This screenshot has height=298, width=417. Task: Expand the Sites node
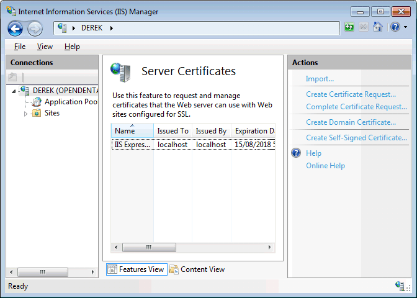pos(25,114)
